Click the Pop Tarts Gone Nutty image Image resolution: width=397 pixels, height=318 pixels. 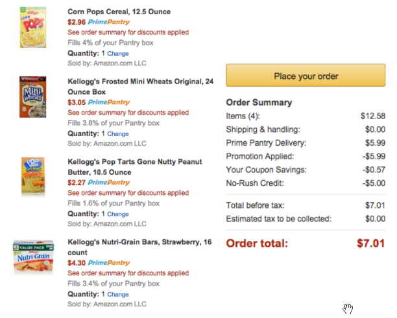(x=32, y=176)
